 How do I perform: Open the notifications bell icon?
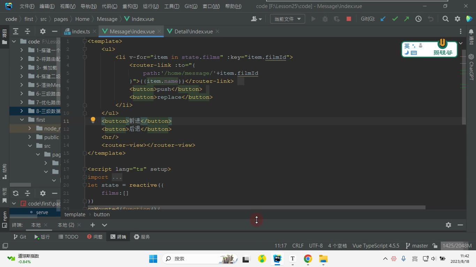click(471, 31)
